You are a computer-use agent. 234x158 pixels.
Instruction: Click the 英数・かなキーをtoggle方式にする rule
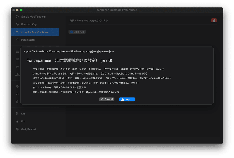click(x=89, y=20)
